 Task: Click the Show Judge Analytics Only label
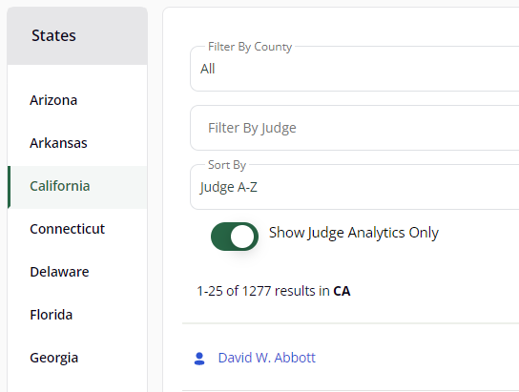click(354, 233)
